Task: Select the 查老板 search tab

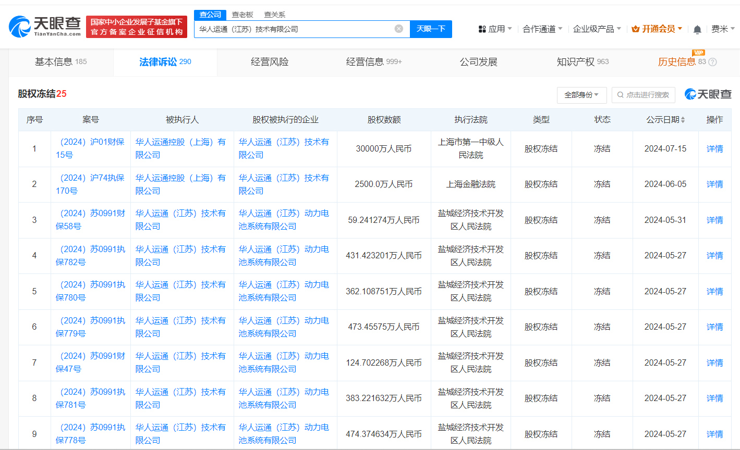Action: pyautogui.click(x=242, y=15)
